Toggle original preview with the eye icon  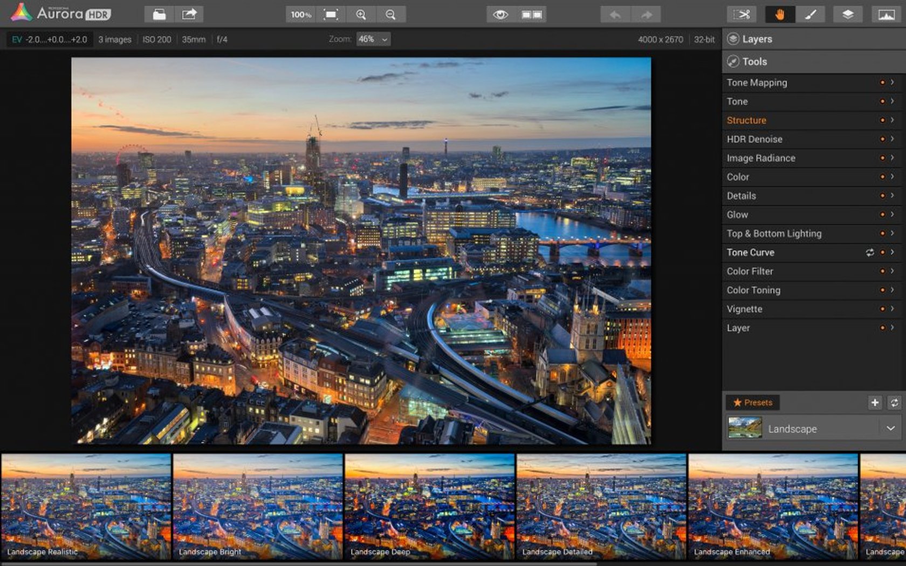pos(502,15)
